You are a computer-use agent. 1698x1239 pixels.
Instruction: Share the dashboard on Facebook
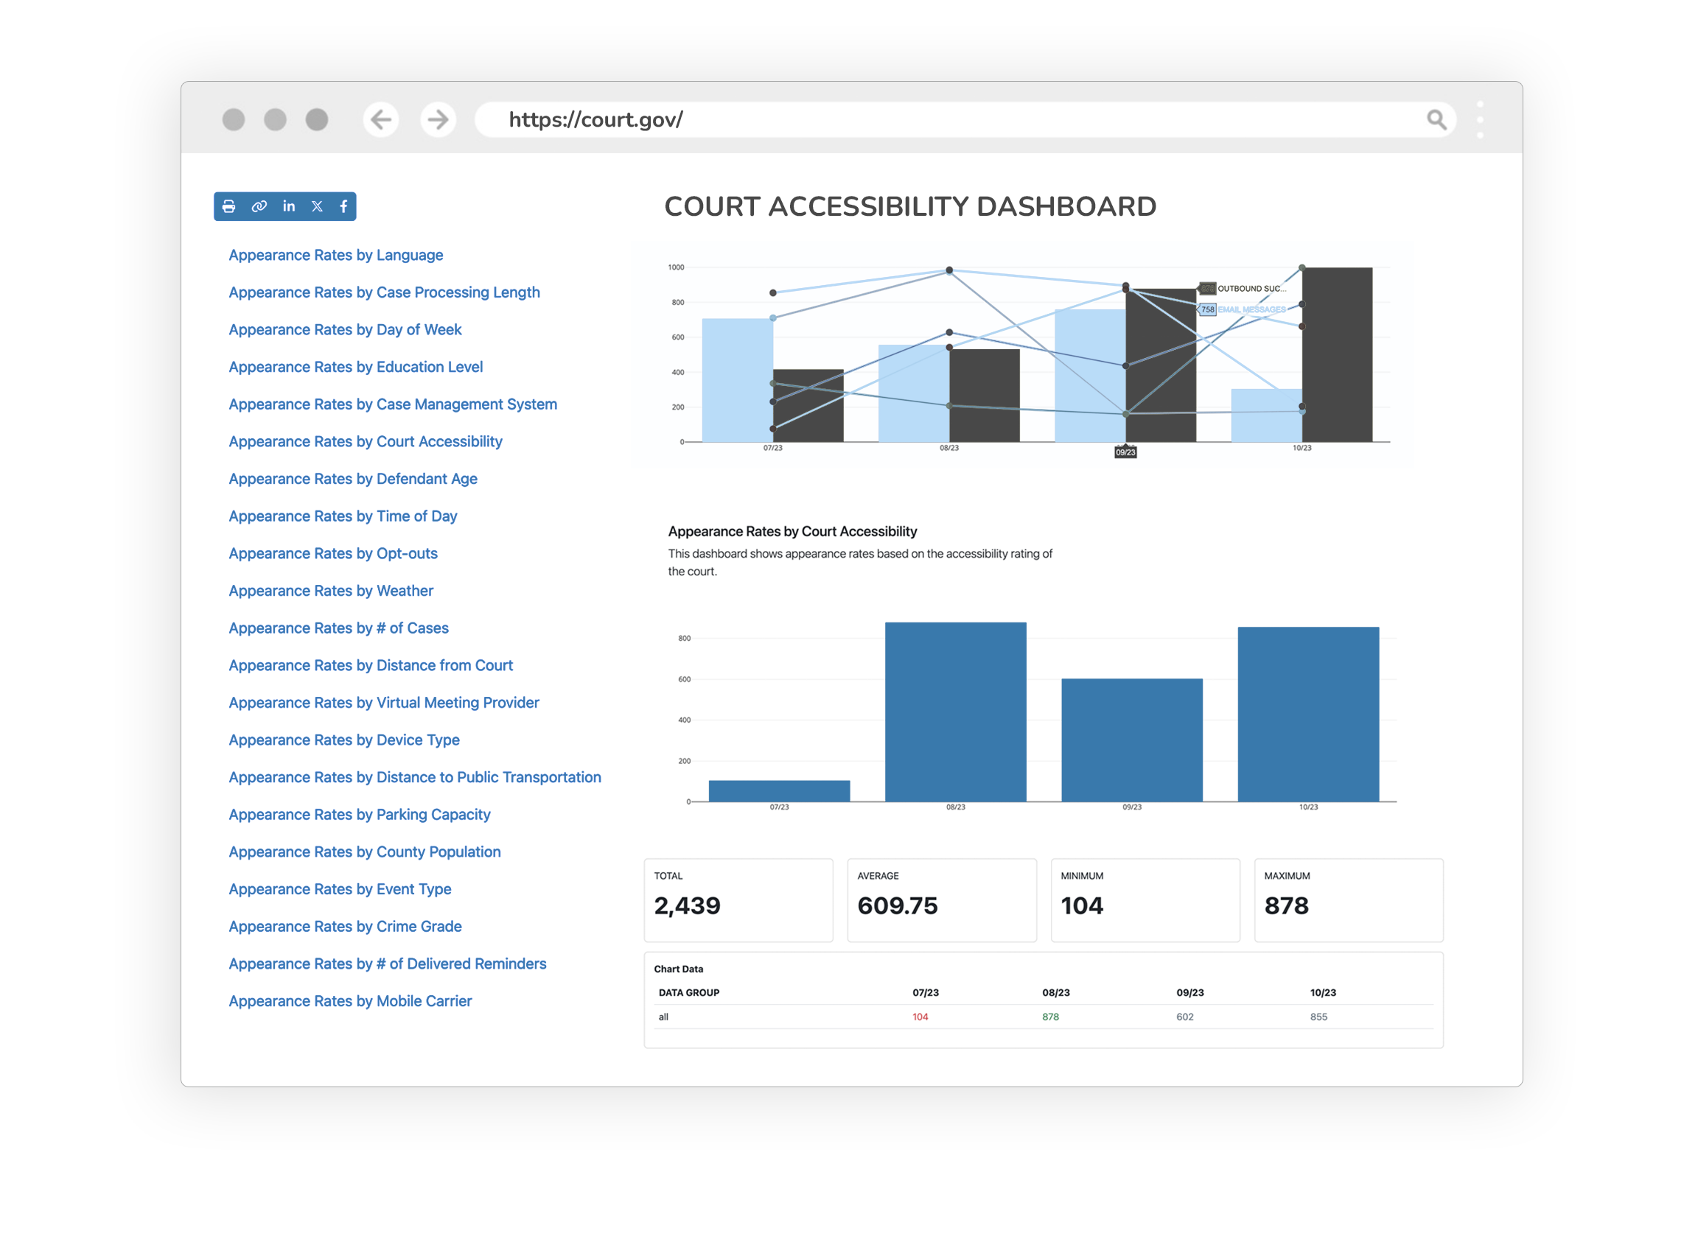click(x=343, y=206)
